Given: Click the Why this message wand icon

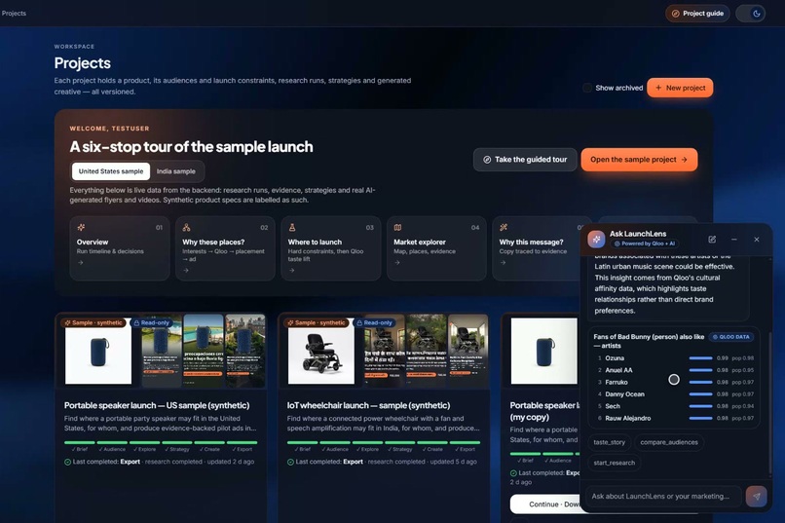Looking at the screenshot, I should [504, 227].
